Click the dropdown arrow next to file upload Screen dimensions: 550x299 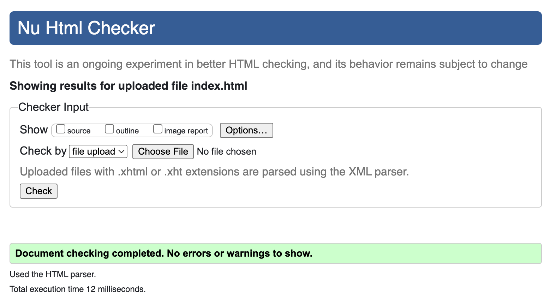[120, 151]
